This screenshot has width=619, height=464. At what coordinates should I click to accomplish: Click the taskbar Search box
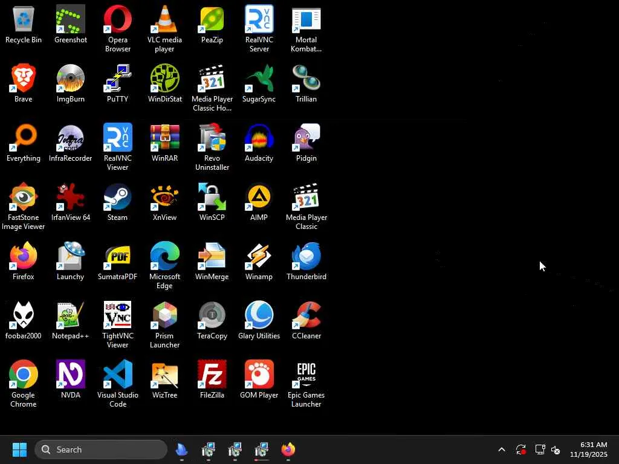[101, 449]
